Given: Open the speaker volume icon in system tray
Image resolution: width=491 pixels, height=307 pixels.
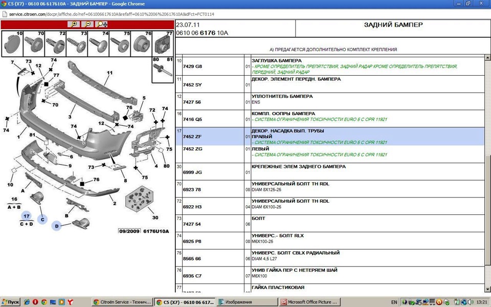Looking at the screenshot, I should pyautogui.click(x=470, y=302).
